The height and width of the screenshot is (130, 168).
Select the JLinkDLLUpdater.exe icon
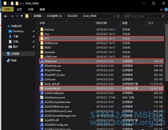click(42, 102)
